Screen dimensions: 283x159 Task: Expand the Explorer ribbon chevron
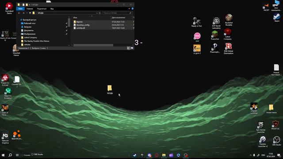[x=129, y=9]
